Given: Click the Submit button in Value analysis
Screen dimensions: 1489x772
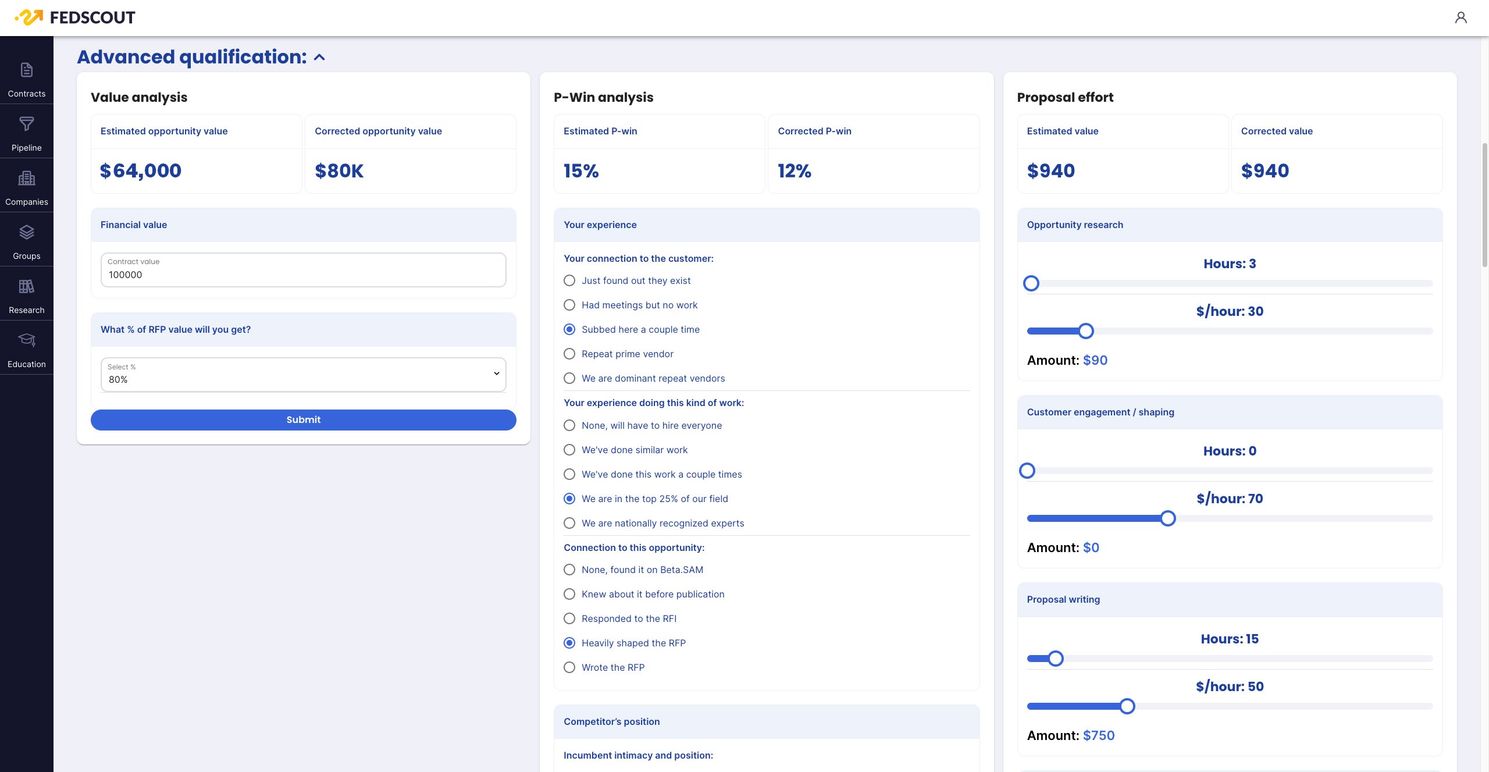Looking at the screenshot, I should coord(303,419).
